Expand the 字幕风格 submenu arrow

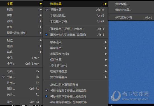[106, 48]
